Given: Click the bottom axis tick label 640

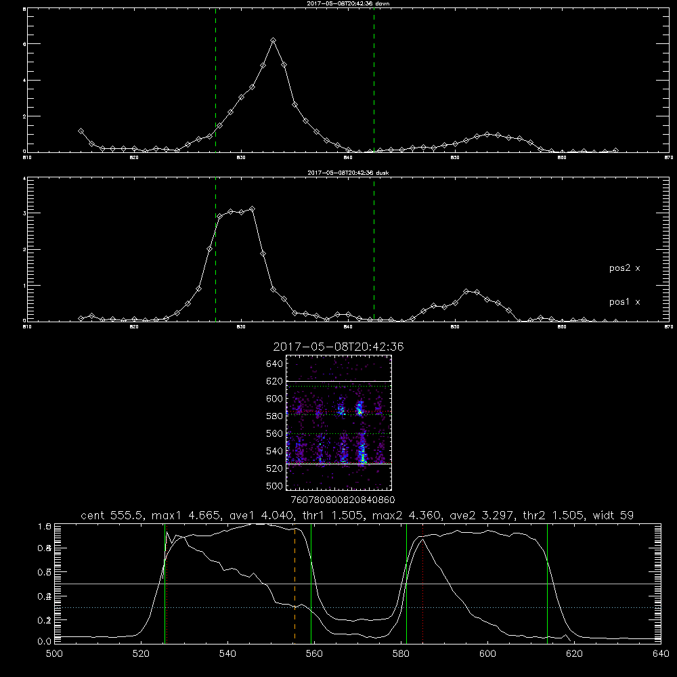Looking at the screenshot, I should tap(661, 654).
